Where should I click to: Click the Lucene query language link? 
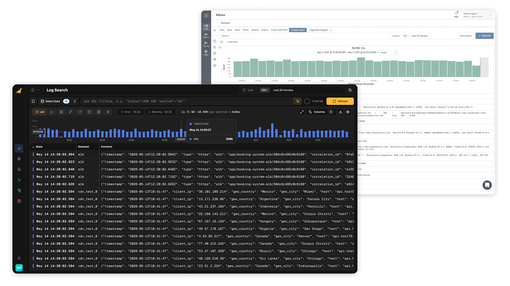(396, 36)
